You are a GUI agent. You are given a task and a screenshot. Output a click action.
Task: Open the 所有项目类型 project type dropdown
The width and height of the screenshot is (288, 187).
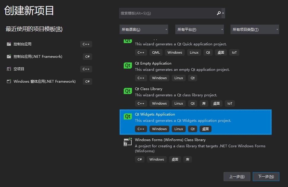pos(255,29)
